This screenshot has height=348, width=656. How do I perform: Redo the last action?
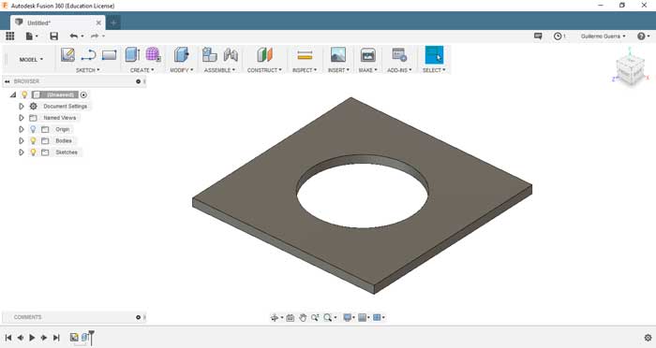[x=95, y=36]
